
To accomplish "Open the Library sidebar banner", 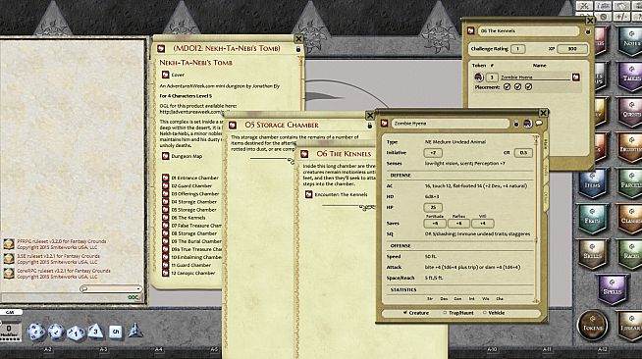I will (x=630, y=326).
